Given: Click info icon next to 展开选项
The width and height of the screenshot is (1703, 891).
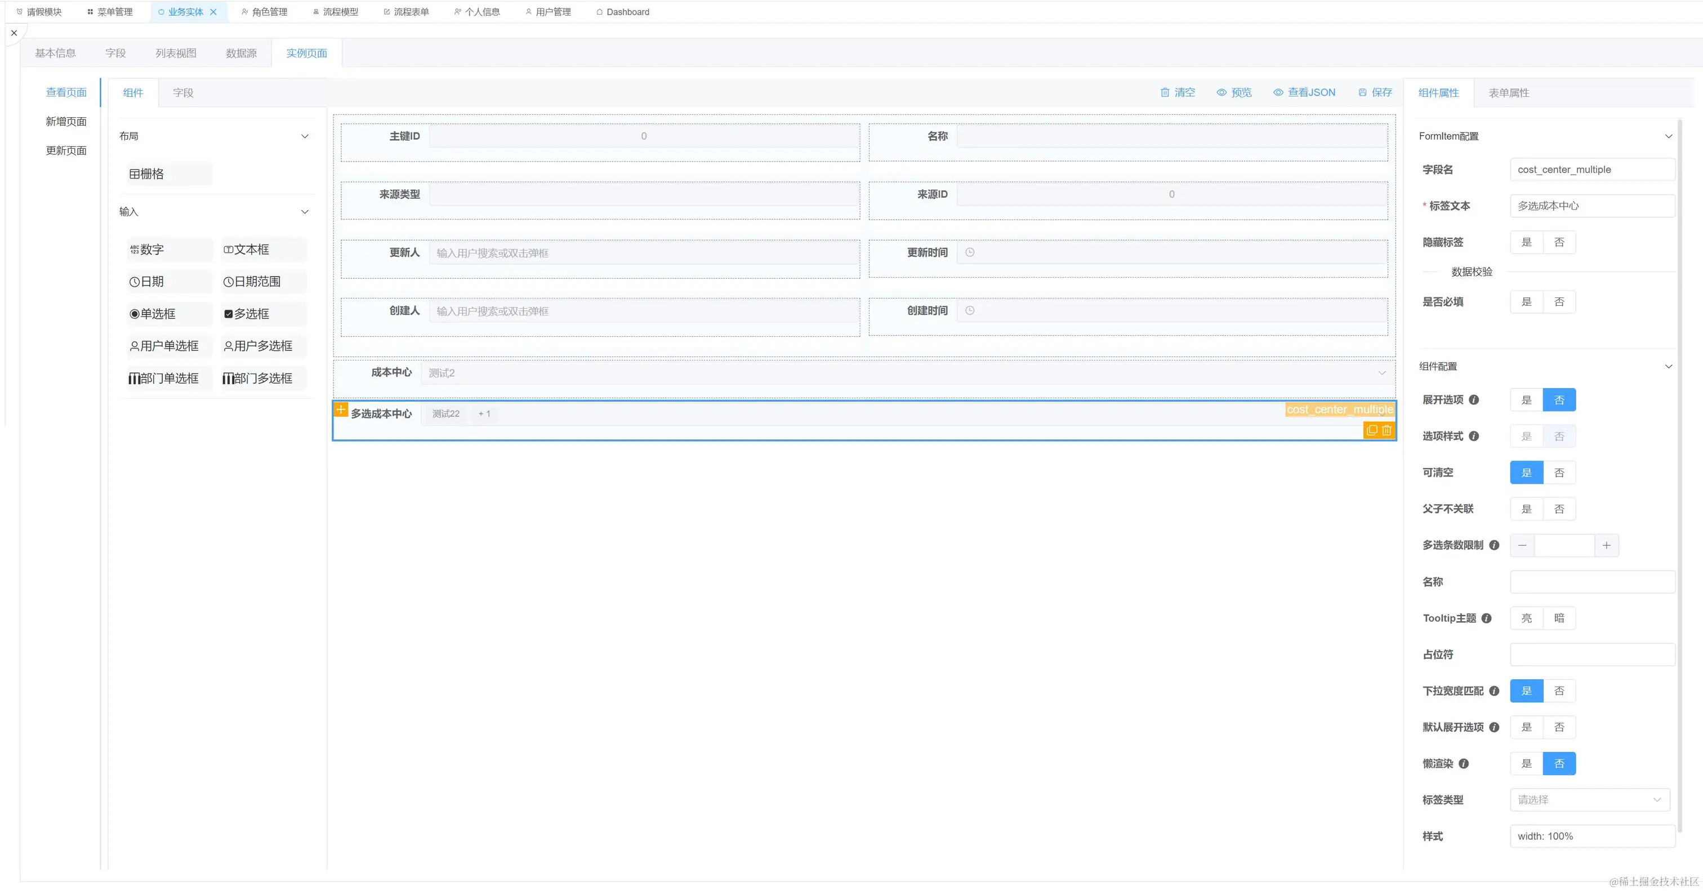Looking at the screenshot, I should pos(1474,400).
